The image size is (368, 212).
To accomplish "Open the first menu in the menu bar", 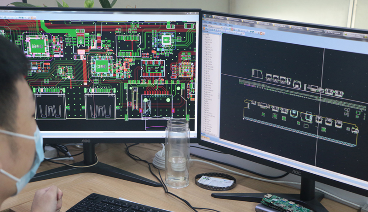I will (204, 24).
